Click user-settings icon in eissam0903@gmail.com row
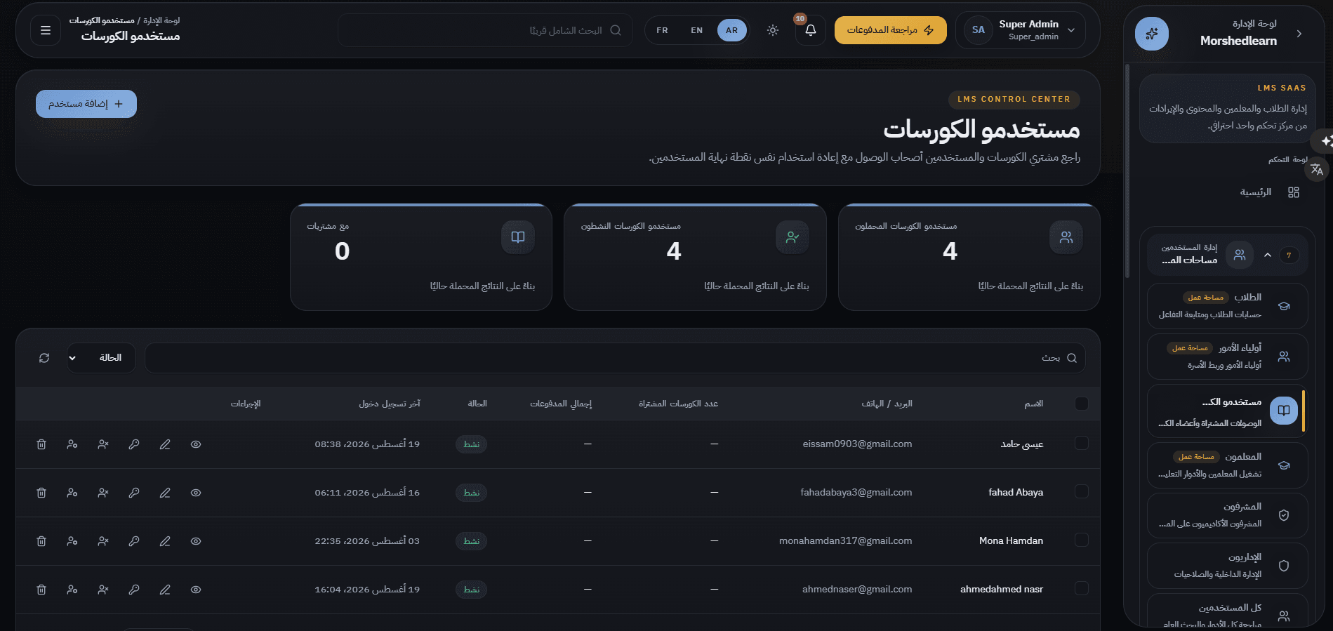Screen dimensions: 1333x631 [72, 444]
